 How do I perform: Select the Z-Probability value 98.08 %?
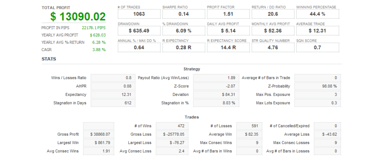pyautogui.click(x=318, y=86)
